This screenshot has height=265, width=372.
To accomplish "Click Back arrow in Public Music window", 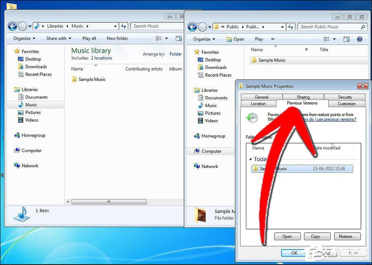I will click(192, 27).
